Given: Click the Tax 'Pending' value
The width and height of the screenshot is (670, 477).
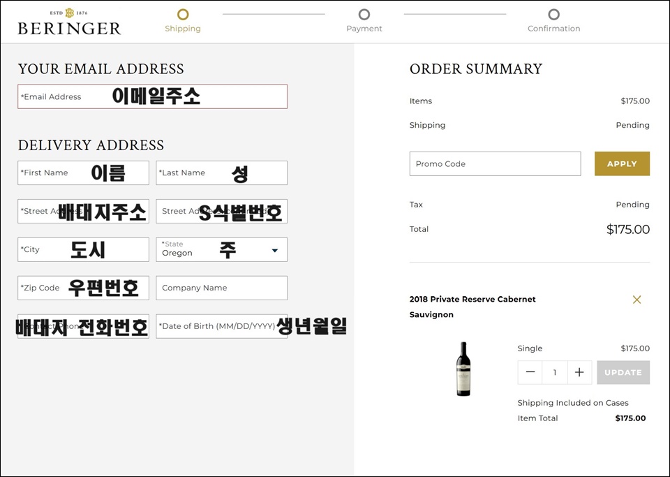Looking at the screenshot, I should tap(632, 205).
